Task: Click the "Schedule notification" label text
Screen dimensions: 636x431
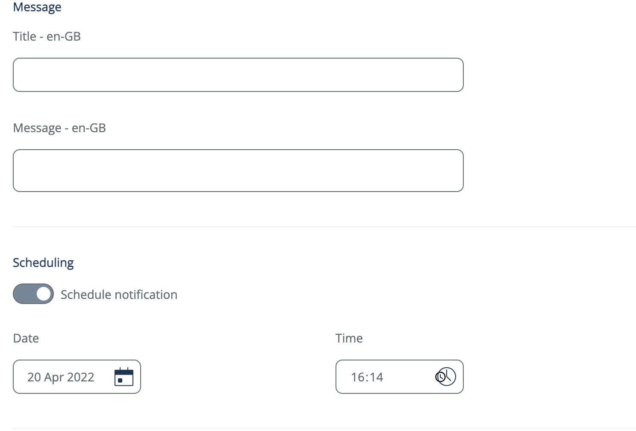Action: pos(119,295)
